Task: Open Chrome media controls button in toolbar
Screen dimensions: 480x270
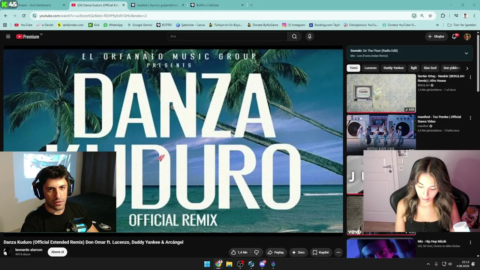Action: 456,16
